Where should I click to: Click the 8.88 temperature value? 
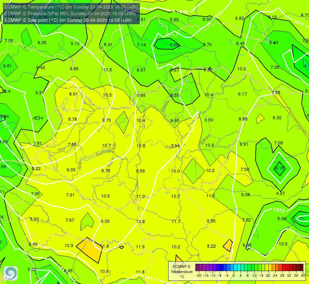pos(243,119)
